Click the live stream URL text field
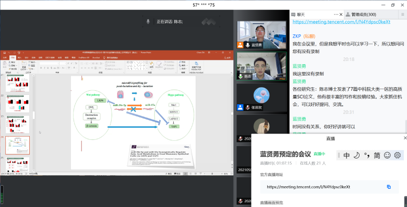407x207 pixels. [x=329, y=187]
